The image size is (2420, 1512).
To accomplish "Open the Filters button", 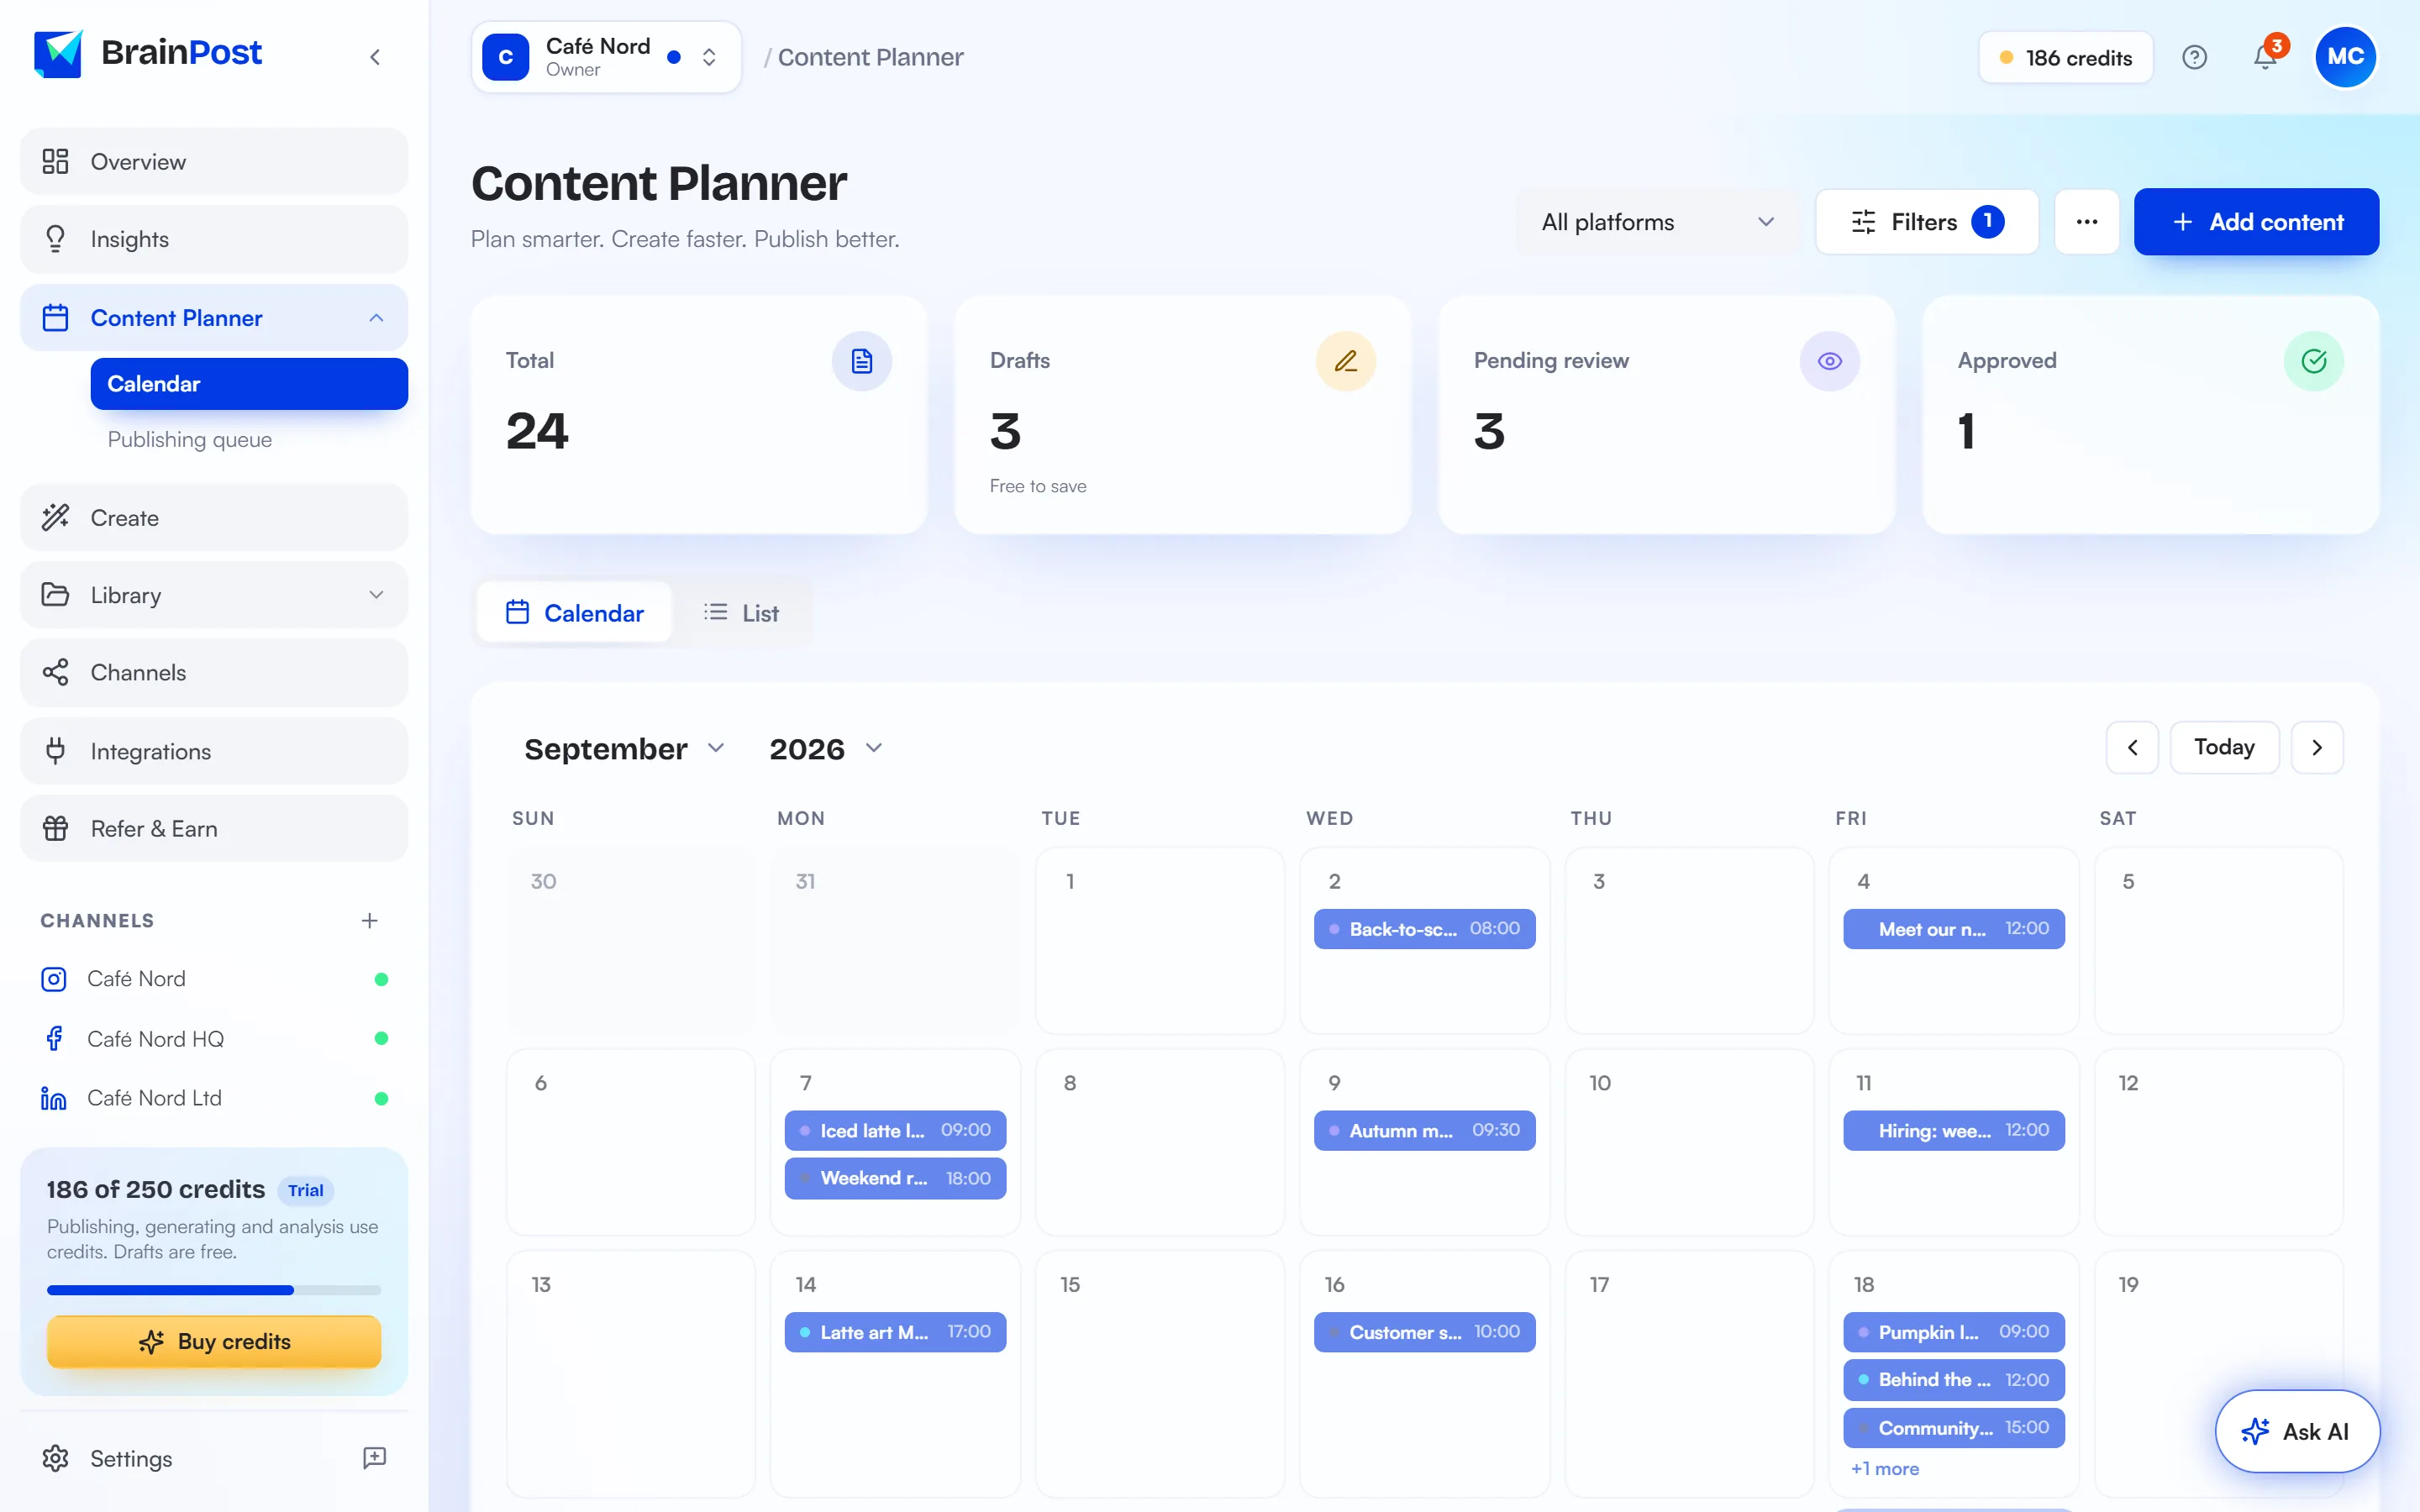I will (1926, 222).
